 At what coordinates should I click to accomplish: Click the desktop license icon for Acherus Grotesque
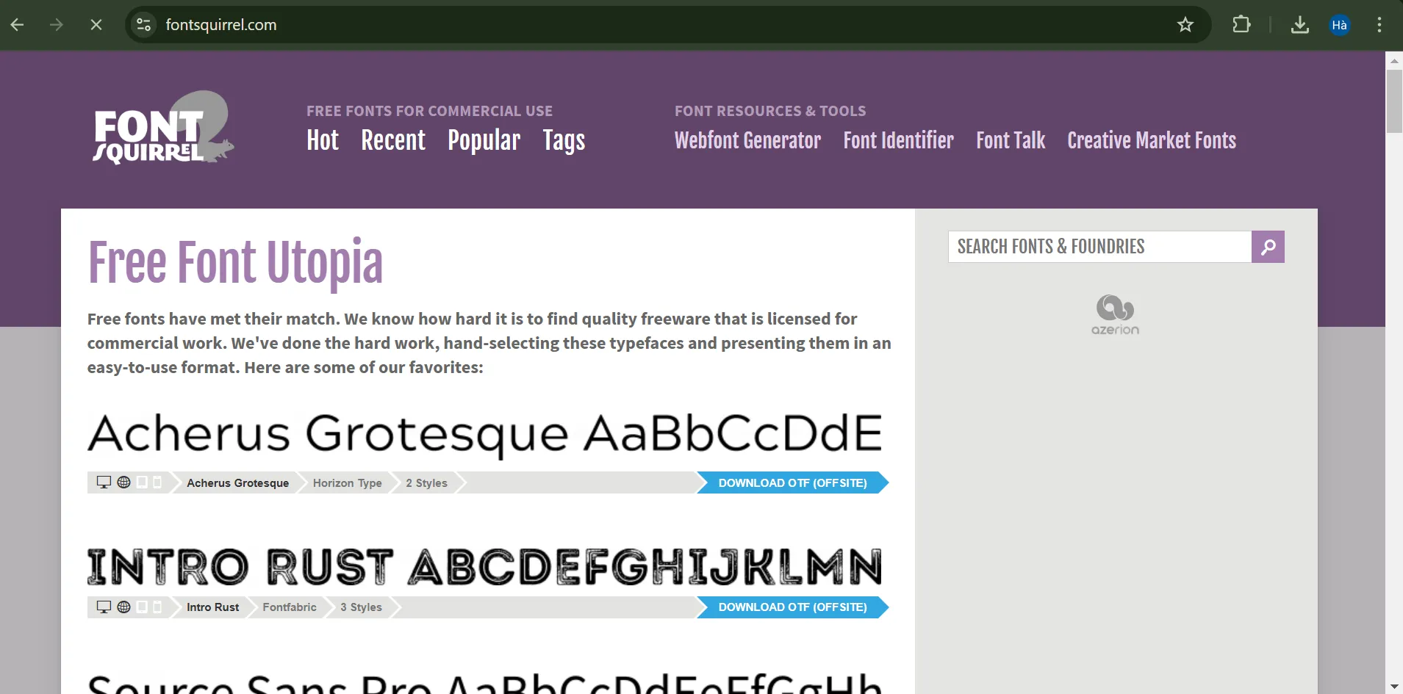[x=103, y=482]
